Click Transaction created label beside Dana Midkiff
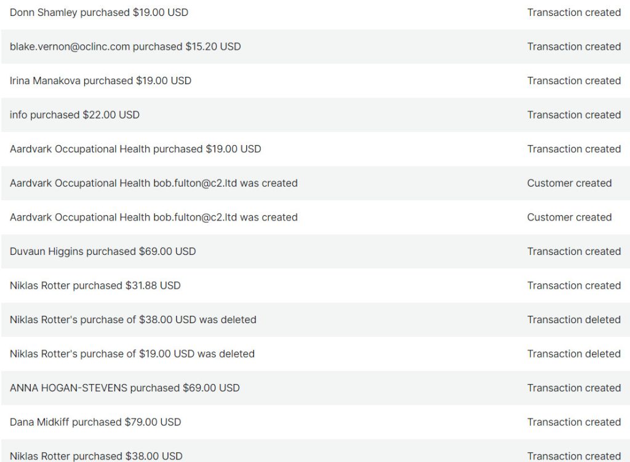This screenshot has width=630, height=462. pyautogui.click(x=573, y=422)
